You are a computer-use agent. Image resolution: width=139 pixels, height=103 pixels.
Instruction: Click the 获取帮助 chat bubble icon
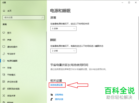51,95
